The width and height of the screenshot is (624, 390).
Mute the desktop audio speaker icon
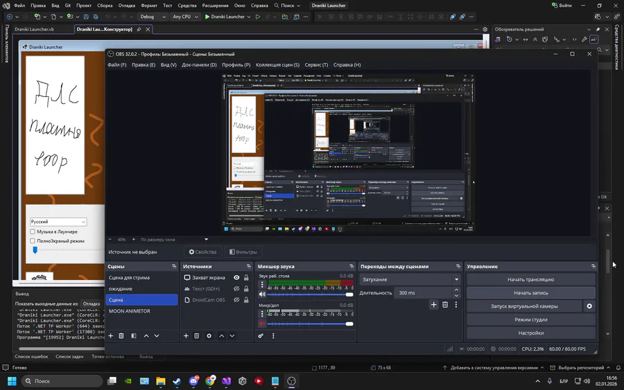point(262,294)
